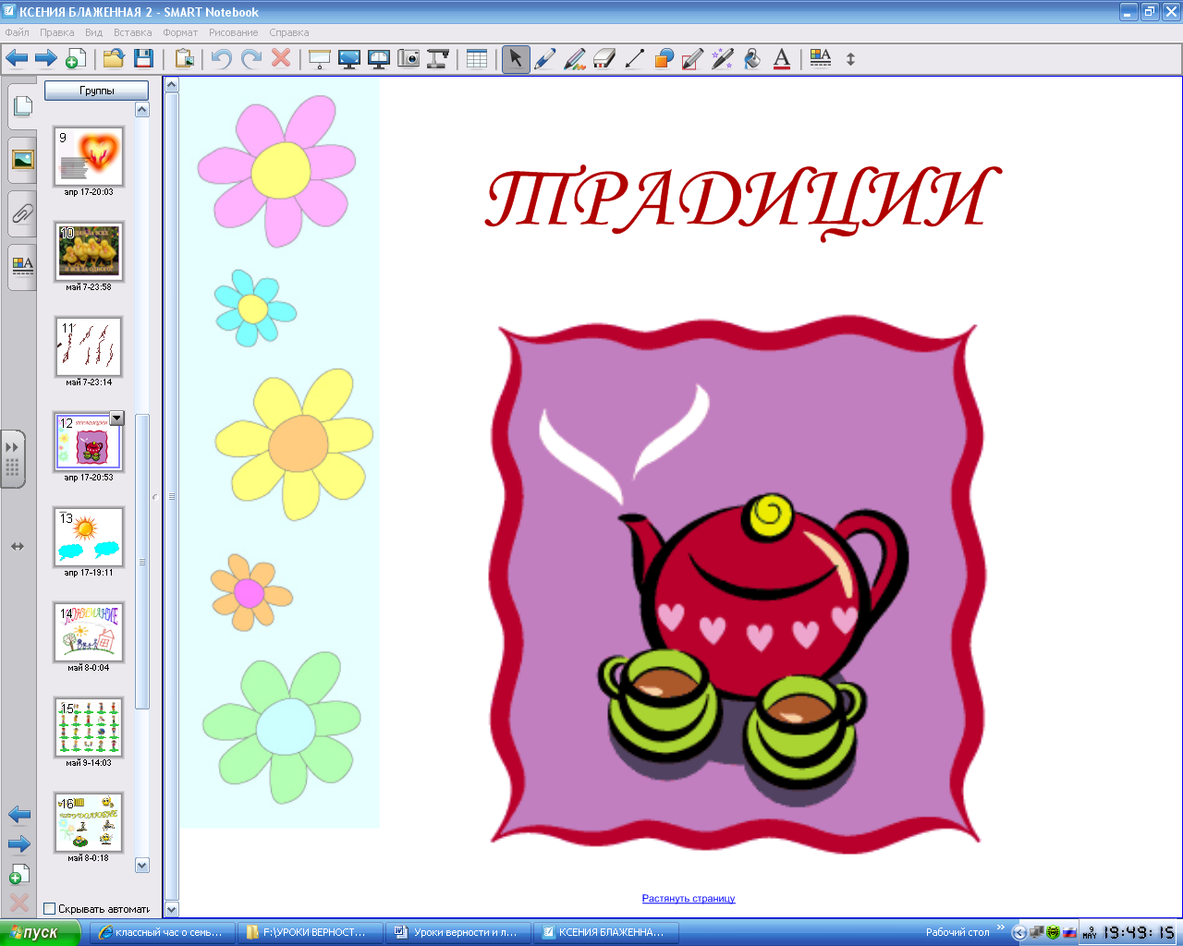Select page 15 thumbnail
1183x946 pixels.
pos(89,727)
